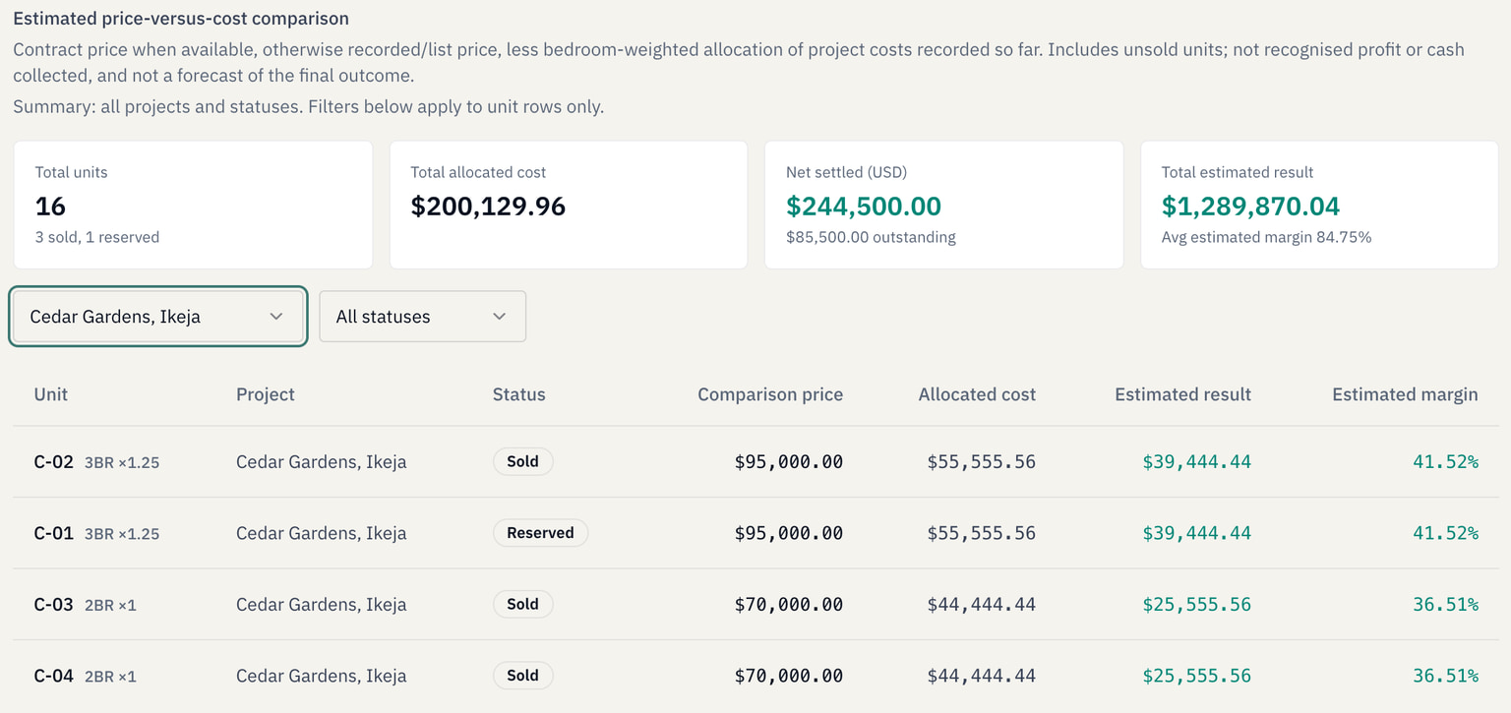Select unit C-02 in the table

click(54, 461)
